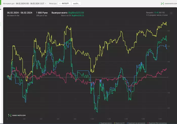Toggle the Выиграл без шоудауна legend series
The image size is (177, 124).
pyautogui.click(x=157, y=123)
